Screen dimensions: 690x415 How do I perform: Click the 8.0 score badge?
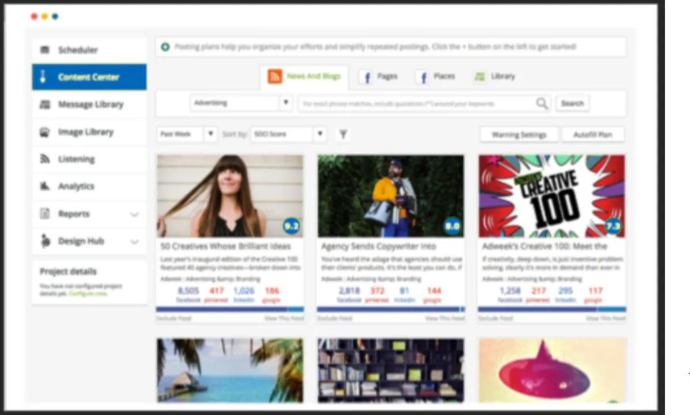(x=452, y=227)
